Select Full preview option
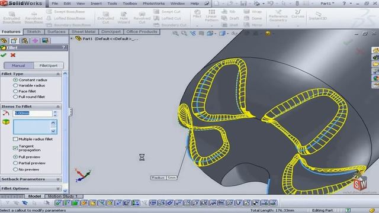The image size is (379, 213). click(x=15, y=157)
